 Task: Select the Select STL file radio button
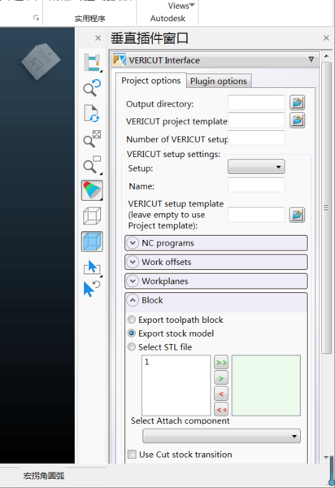point(132,346)
